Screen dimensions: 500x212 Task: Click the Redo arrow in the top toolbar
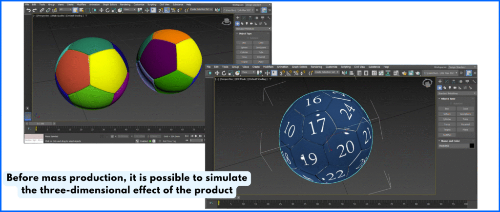pos(35,10)
